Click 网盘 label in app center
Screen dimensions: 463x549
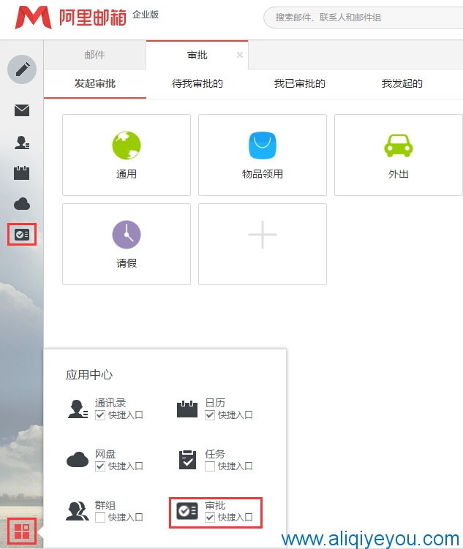point(105,454)
